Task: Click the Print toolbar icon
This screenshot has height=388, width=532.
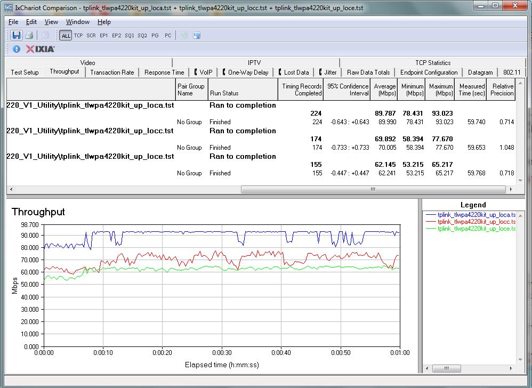Action: [x=29, y=35]
